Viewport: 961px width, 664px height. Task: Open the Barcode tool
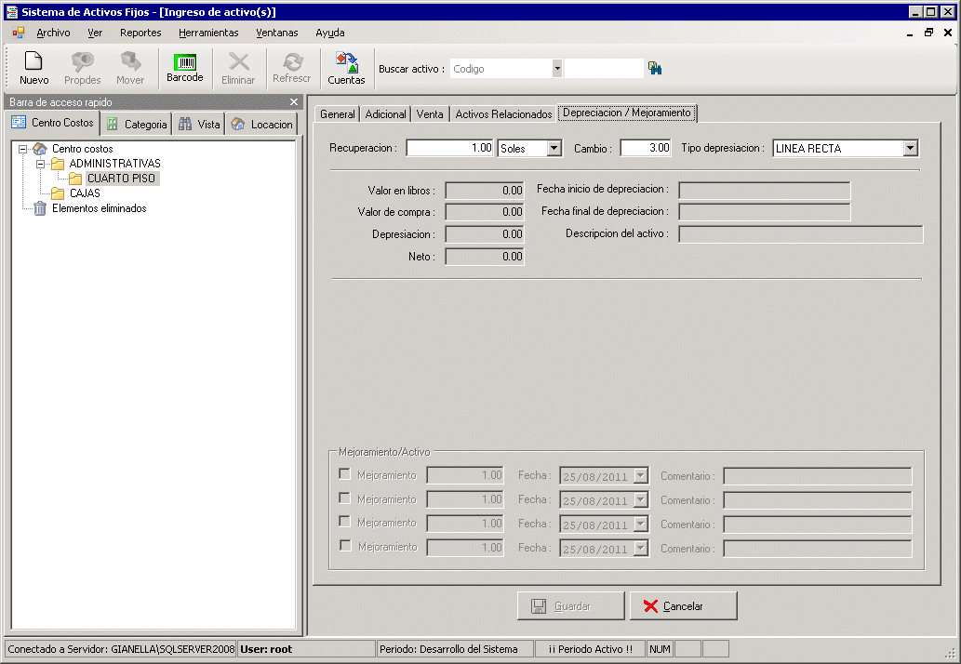point(184,68)
